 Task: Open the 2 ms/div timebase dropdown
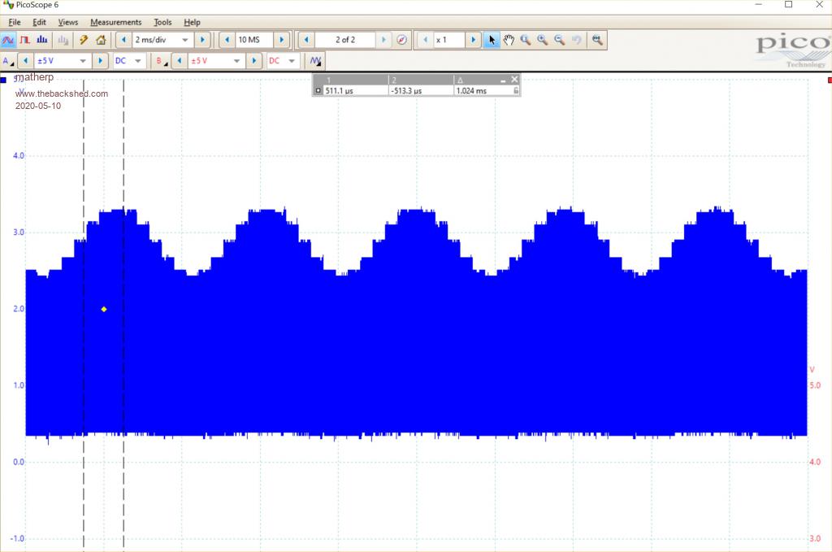pos(185,40)
